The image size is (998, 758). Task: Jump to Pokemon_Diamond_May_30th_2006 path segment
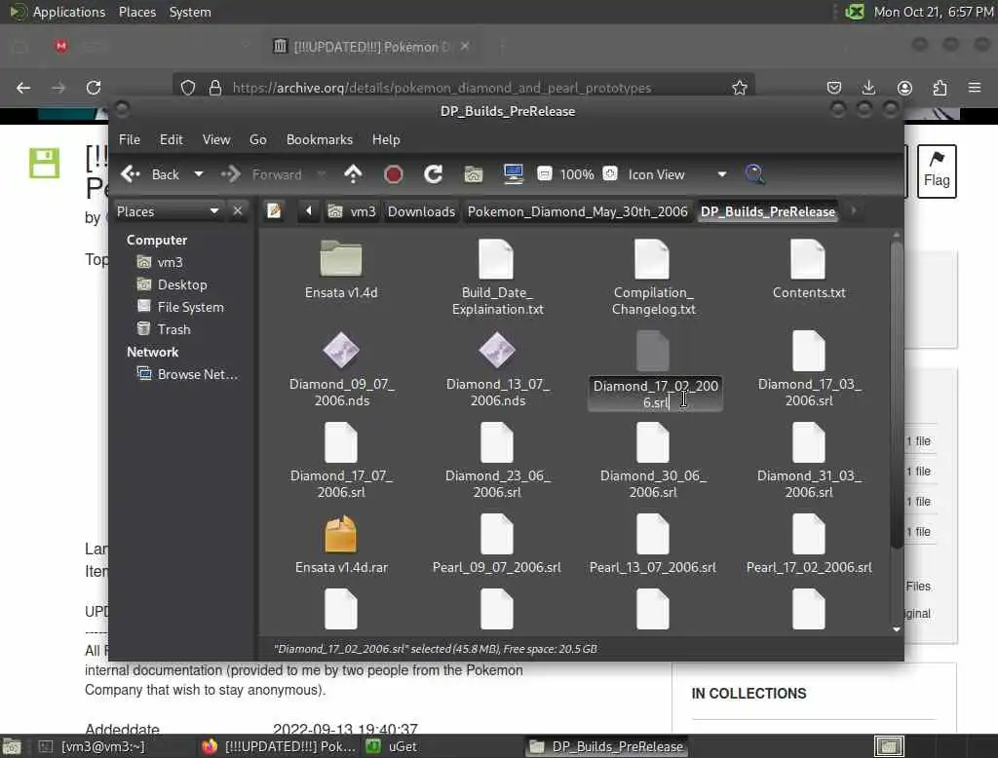click(x=577, y=211)
